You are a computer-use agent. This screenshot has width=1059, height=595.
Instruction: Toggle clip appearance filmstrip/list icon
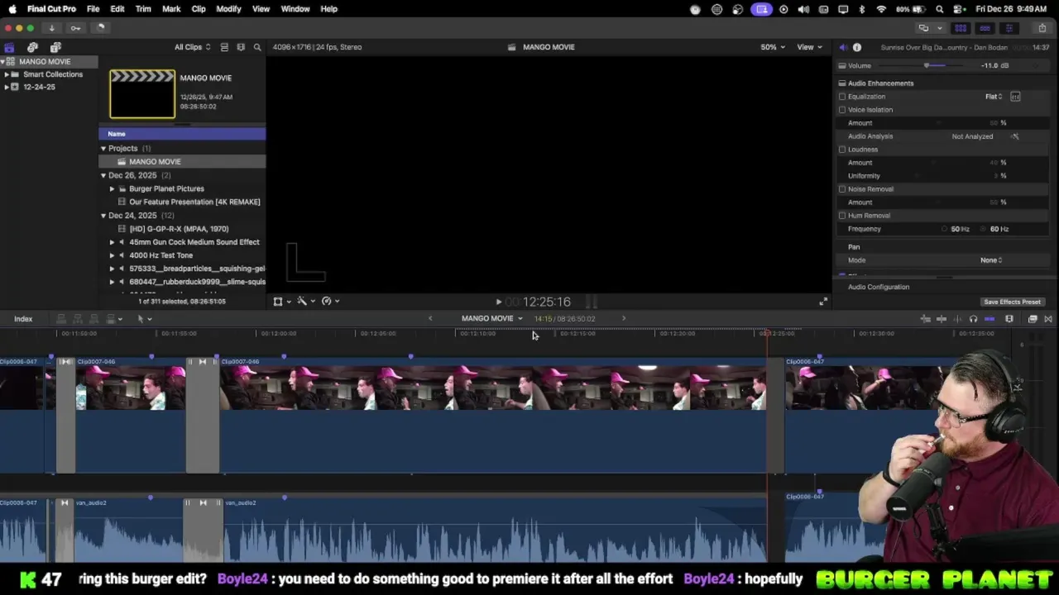pyautogui.click(x=224, y=47)
